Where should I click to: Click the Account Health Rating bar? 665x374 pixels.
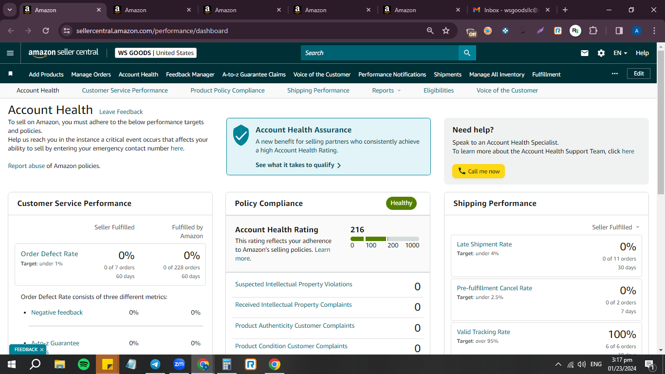[385, 239]
